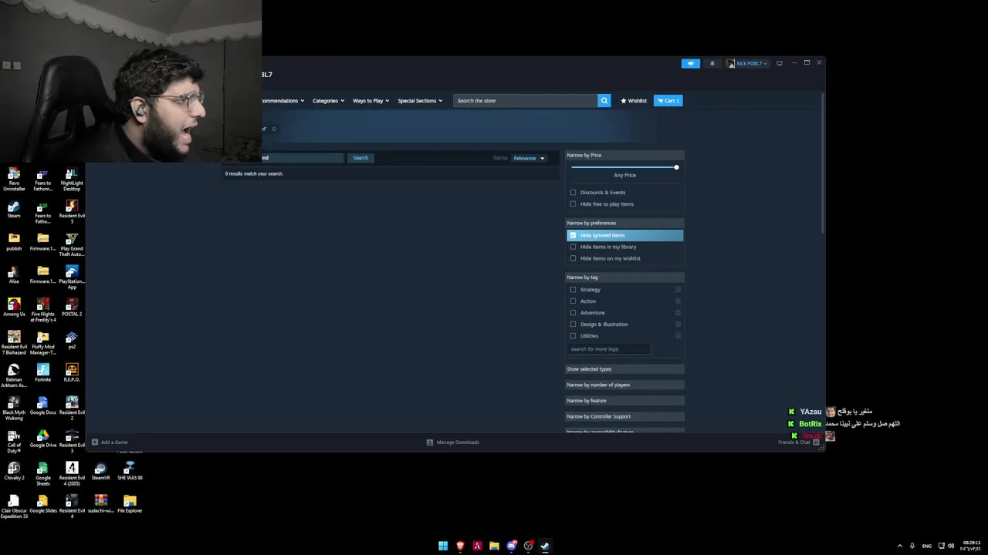Click the Steam page vertical scrollbar
The height and width of the screenshot is (555, 988).
pyautogui.click(x=824, y=162)
